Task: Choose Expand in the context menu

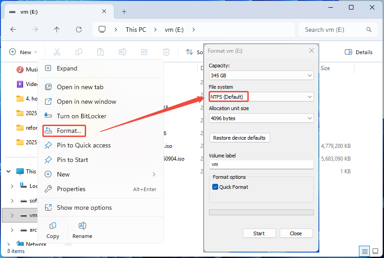Action: point(100,68)
